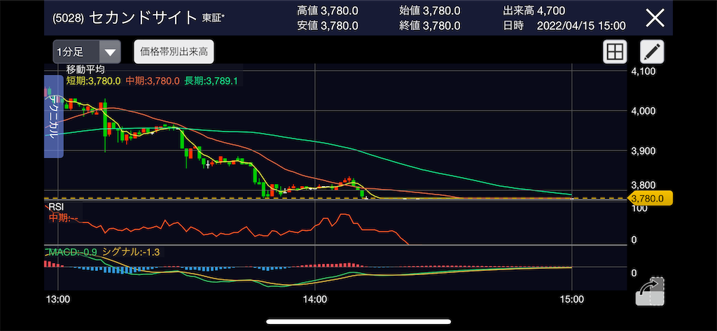Close the chart with the X icon
Screen dimensions: 717x331
click(655, 18)
